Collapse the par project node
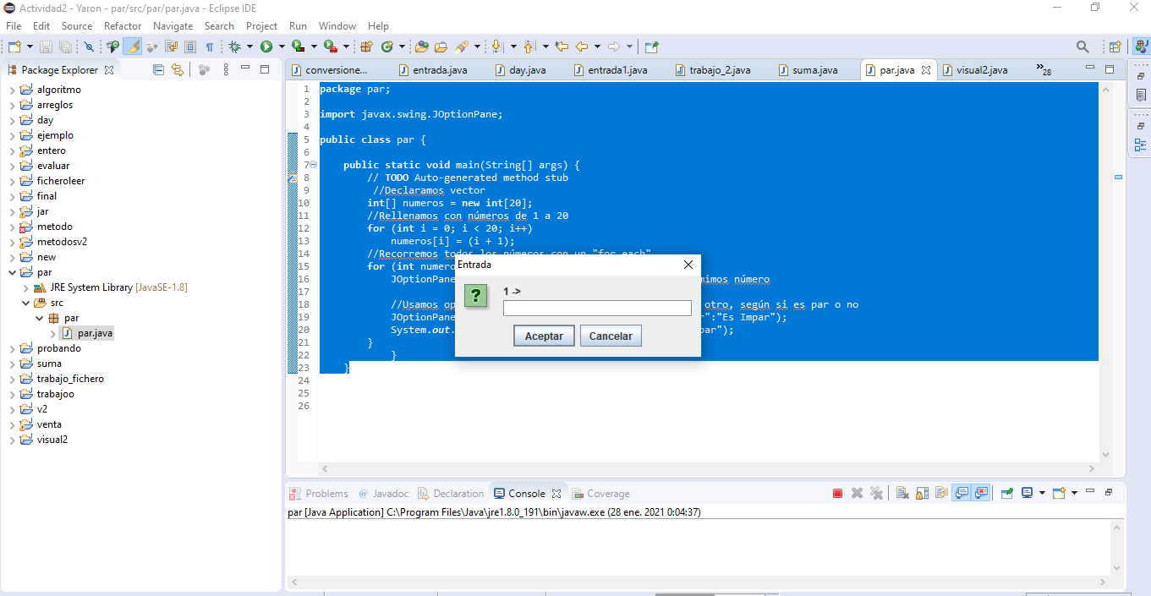1151x596 pixels. coord(11,272)
